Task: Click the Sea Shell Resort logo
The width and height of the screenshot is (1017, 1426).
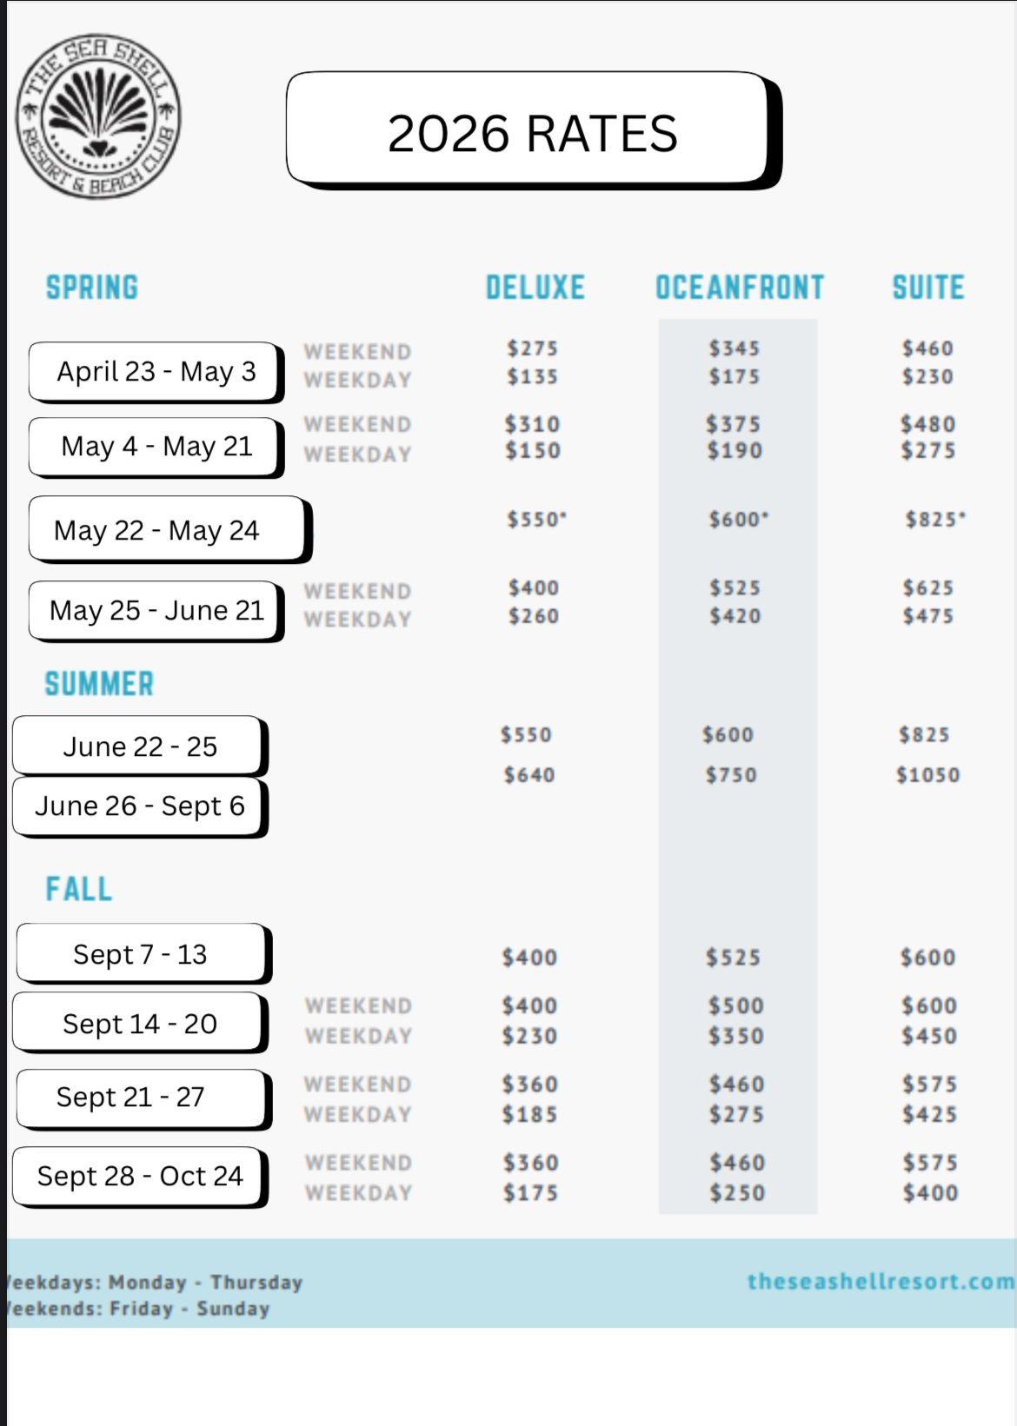Action: click(98, 116)
